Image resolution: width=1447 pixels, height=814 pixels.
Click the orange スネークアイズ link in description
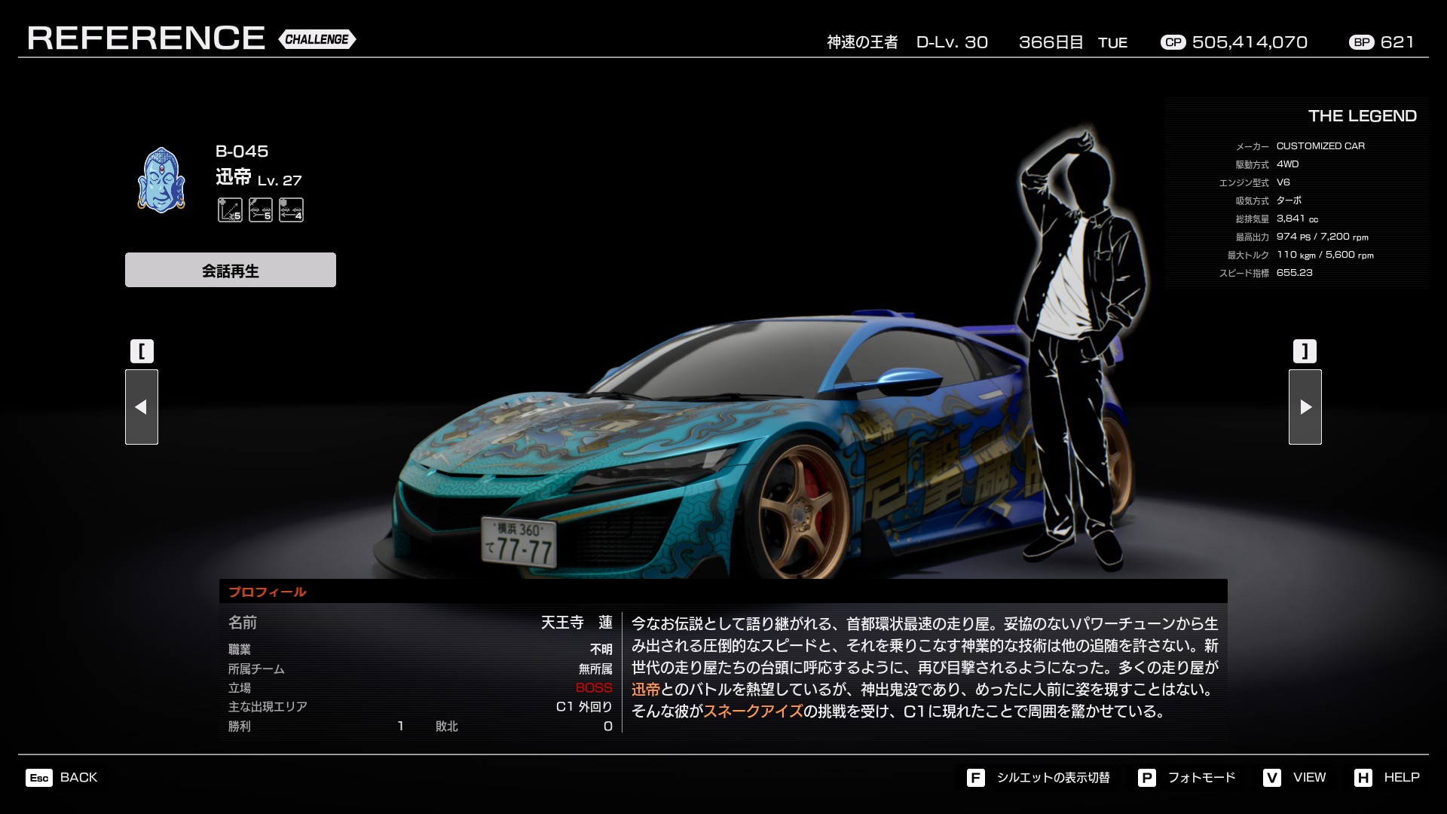tap(752, 711)
